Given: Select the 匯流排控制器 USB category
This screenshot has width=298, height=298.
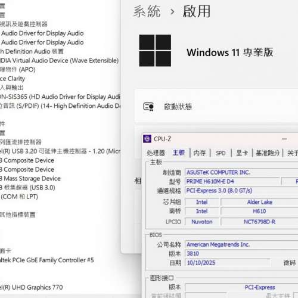Looking at the screenshot, I should pyautogui.click(x=20, y=142).
